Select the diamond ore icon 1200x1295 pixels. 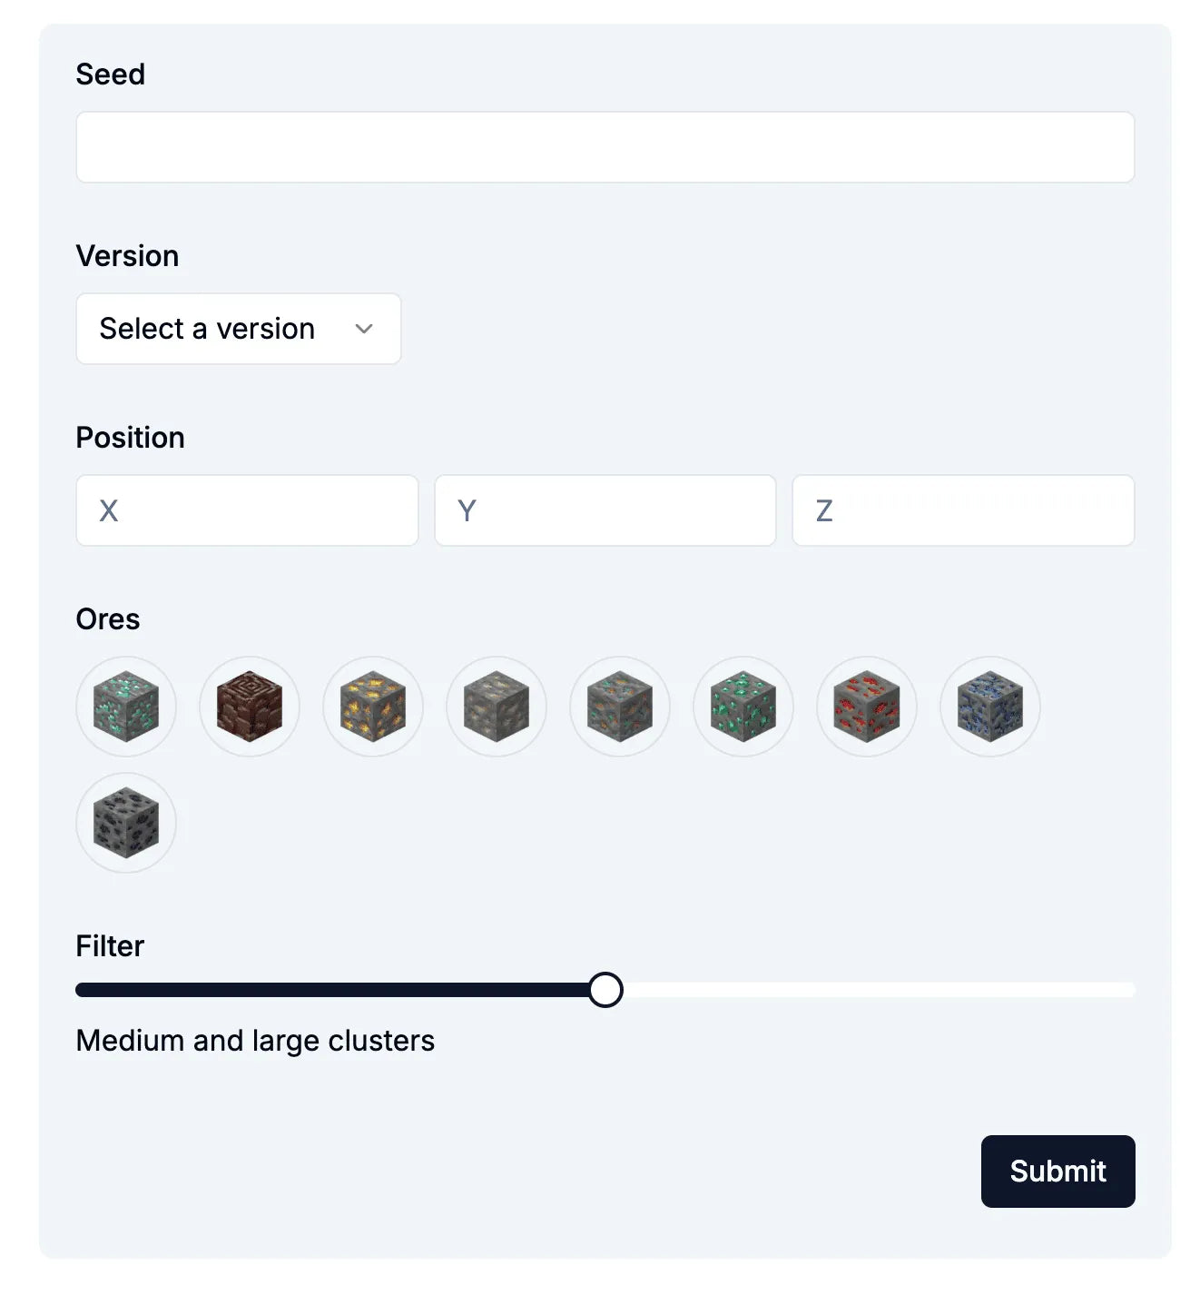[125, 707]
